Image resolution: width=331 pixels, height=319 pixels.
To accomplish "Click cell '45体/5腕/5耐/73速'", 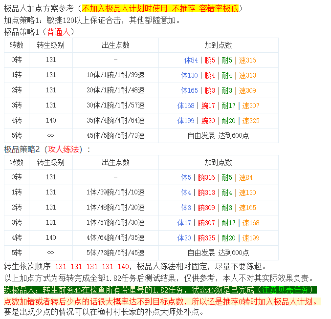I will [x=115, y=135].
